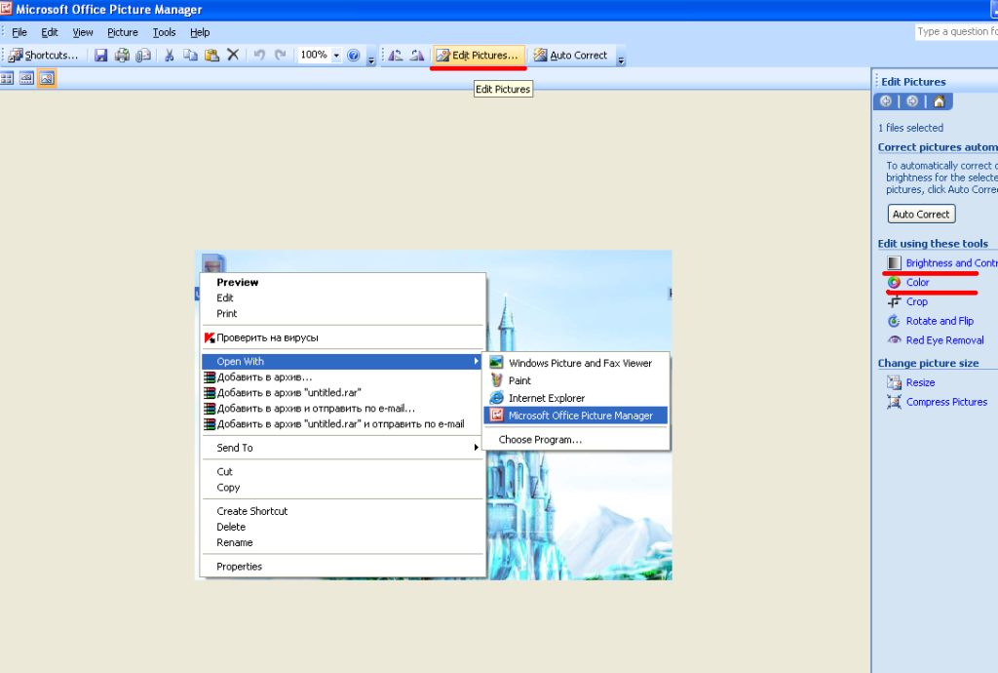Image resolution: width=998 pixels, height=673 pixels.
Task: Expand toolbar options next to Auto Correct
Action: coord(621,59)
